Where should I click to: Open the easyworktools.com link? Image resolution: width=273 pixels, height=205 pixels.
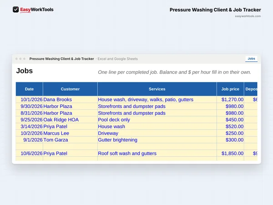[248, 16]
